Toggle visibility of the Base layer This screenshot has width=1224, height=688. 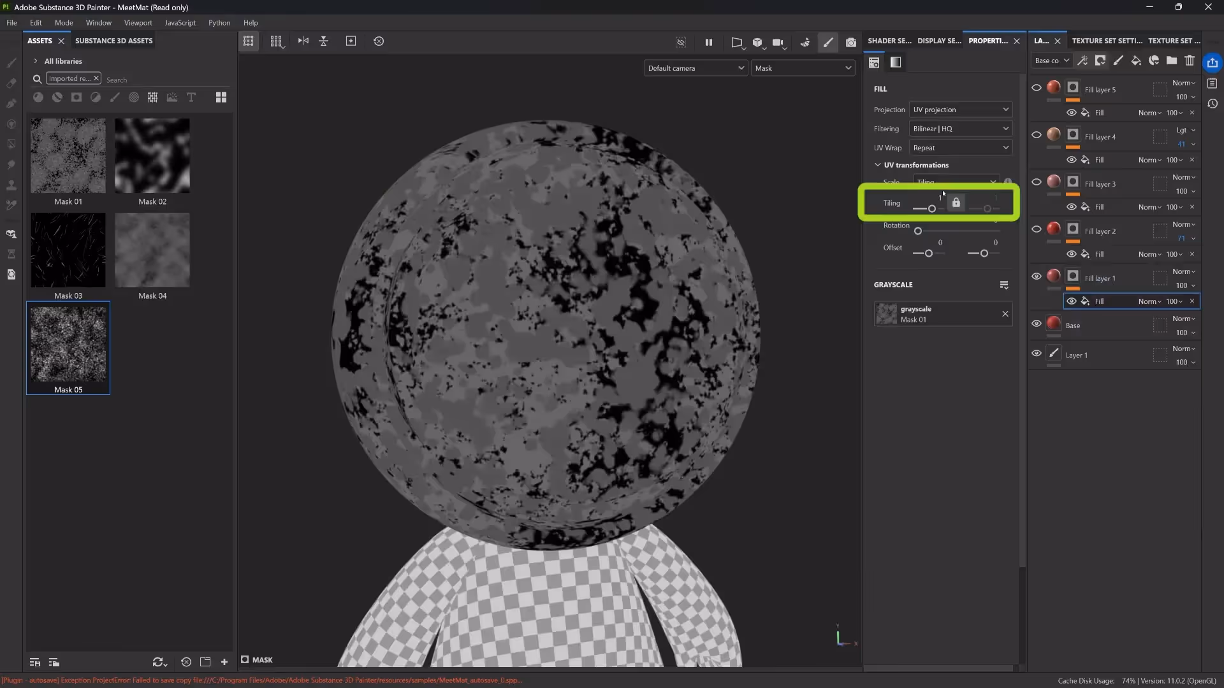point(1037,324)
